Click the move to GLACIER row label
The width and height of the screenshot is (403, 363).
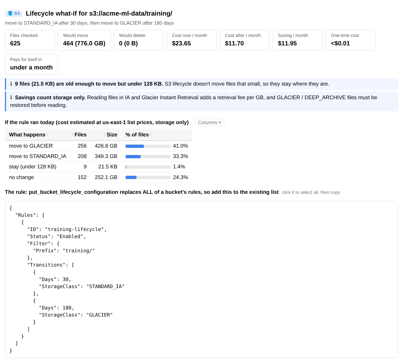[31, 146]
